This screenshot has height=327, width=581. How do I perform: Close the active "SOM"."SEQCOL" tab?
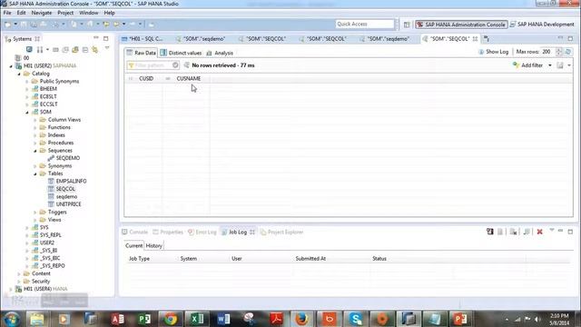[475, 38]
